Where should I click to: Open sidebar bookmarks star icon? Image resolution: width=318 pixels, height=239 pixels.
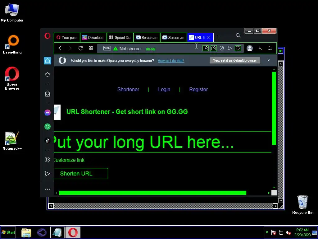click(x=48, y=75)
